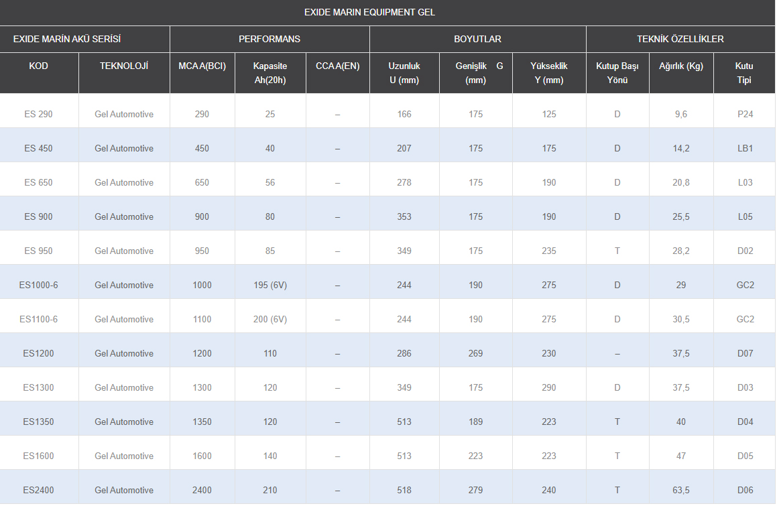Select the 195 (6V) capacity cell

tap(270, 285)
